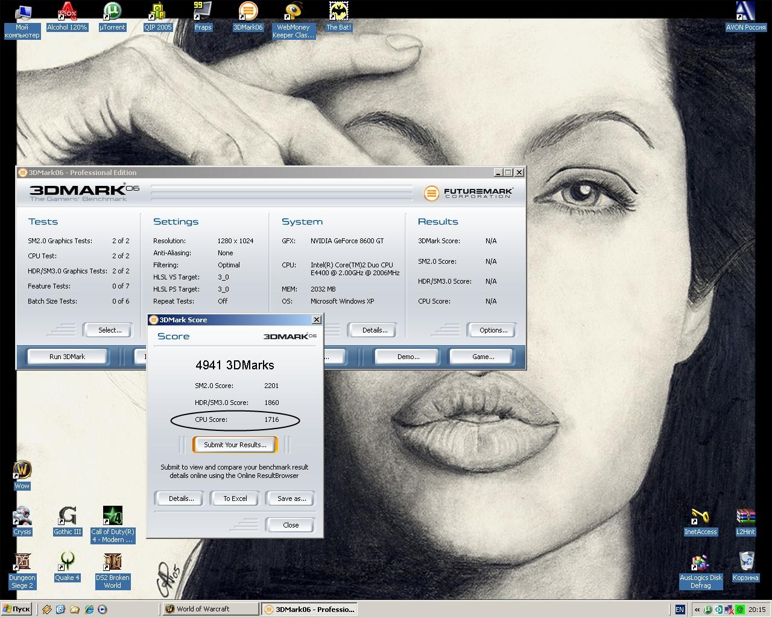Click the 1280 x 1024 resolution value
This screenshot has width=772, height=618.
[235, 241]
